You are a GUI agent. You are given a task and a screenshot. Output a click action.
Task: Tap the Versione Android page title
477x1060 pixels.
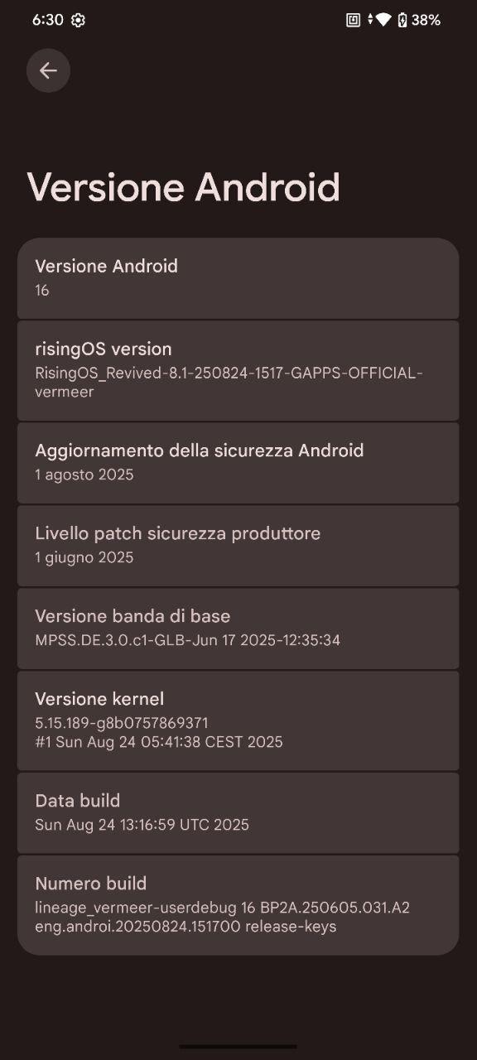click(184, 187)
